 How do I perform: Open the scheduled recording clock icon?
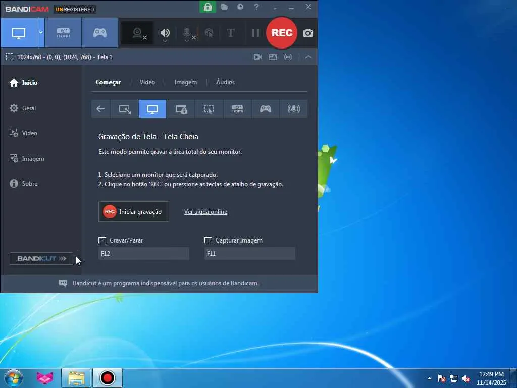[240, 7]
